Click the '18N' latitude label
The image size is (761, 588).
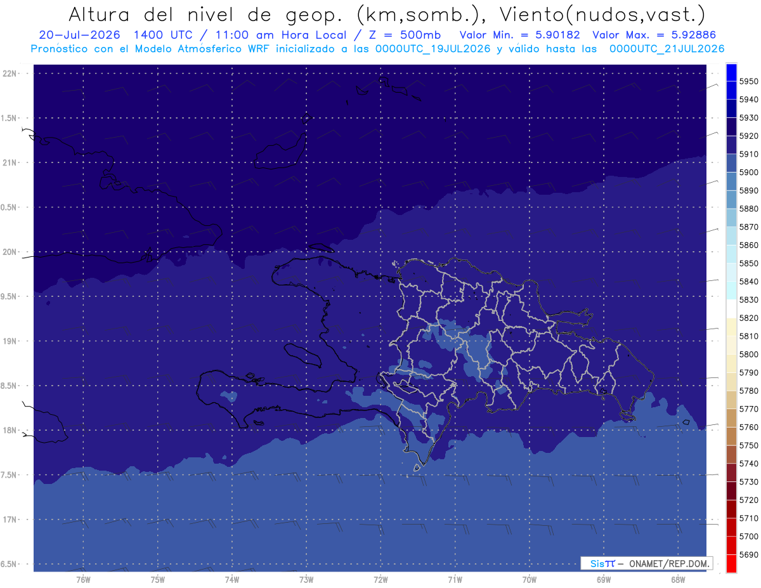(10, 430)
